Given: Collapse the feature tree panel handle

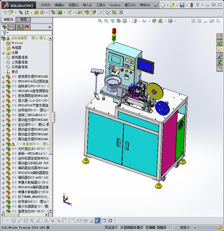Looking at the screenshot, I should coord(54,117).
